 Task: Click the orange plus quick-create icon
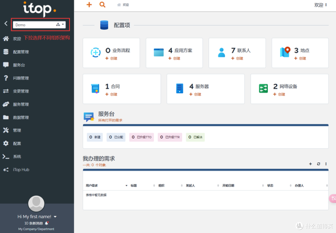click(x=89, y=4)
